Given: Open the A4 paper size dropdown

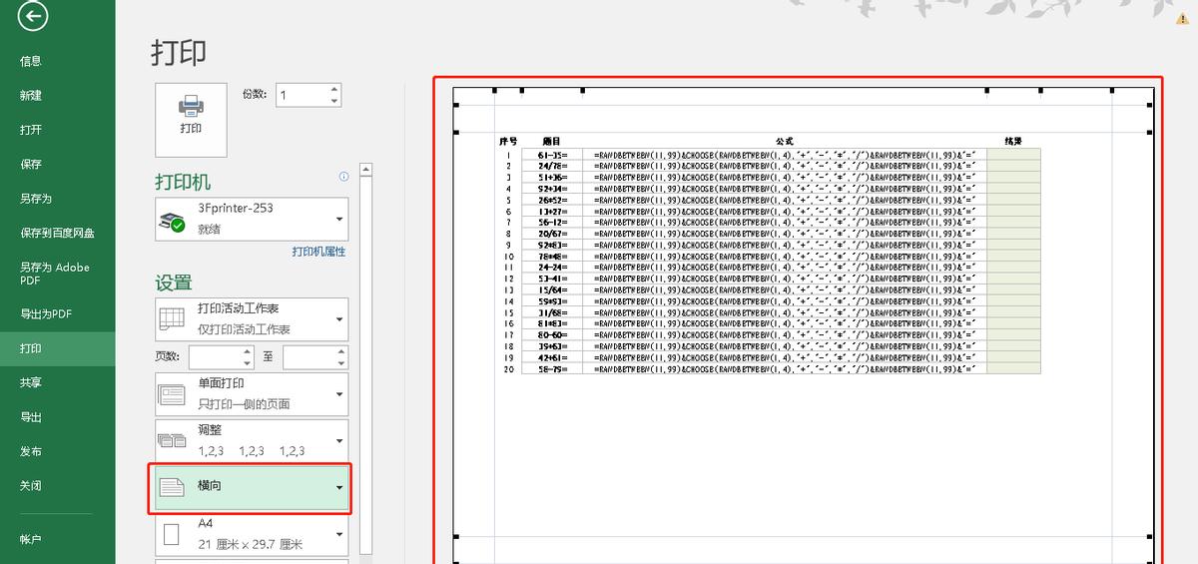Looking at the screenshot, I should coord(252,534).
